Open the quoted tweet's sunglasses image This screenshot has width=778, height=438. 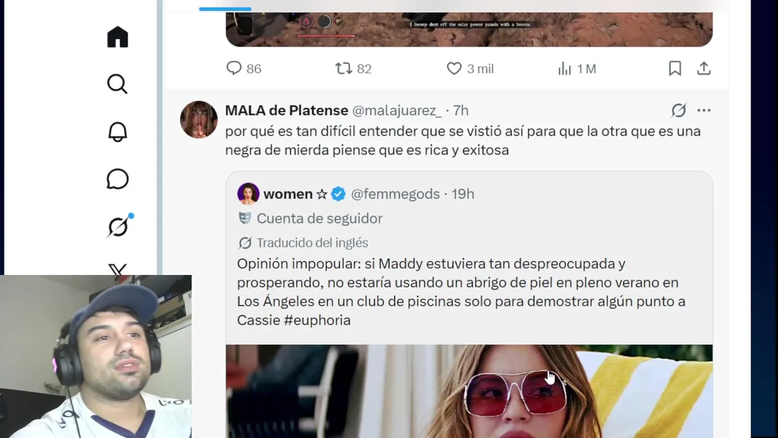pyautogui.click(x=469, y=391)
